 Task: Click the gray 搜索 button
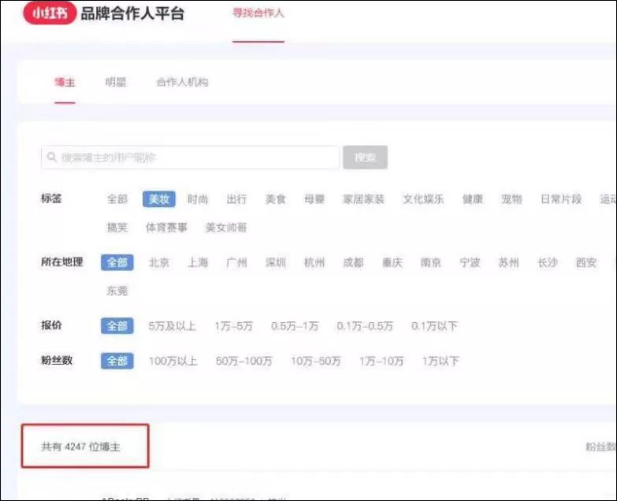pyautogui.click(x=365, y=158)
